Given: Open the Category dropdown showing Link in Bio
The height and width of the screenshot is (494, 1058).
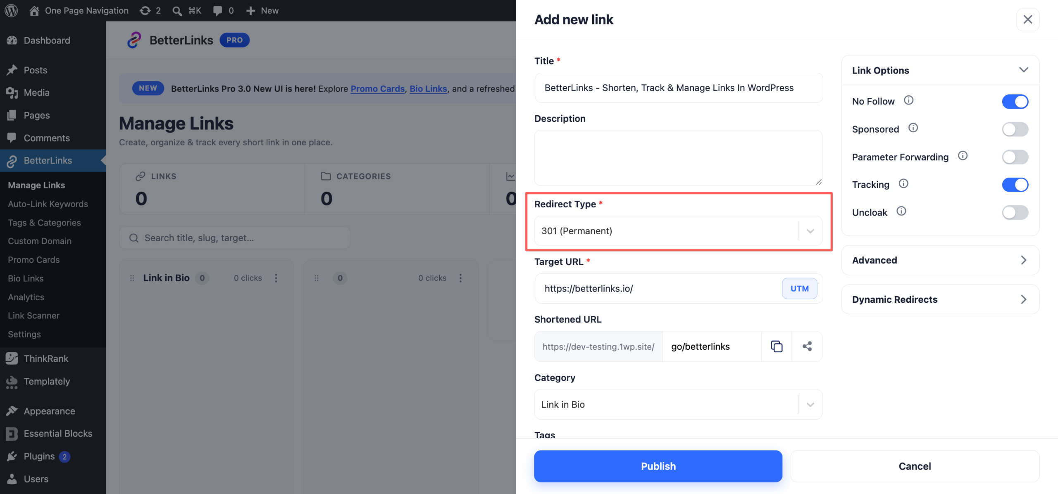Looking at the screenshot, I should click(x=678, y=404).
